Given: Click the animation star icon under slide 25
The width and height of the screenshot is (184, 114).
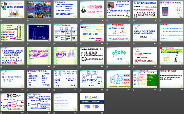Looking at the screenshot, I should pos(81,90).
